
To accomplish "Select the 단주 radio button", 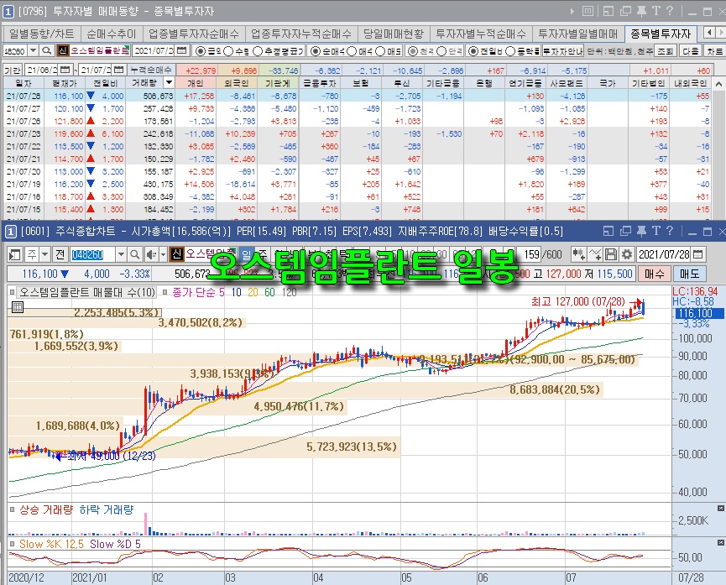I will (x=441, y=51).
